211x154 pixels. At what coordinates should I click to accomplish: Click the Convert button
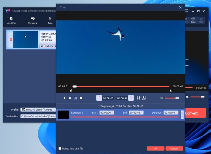point(196,113)
